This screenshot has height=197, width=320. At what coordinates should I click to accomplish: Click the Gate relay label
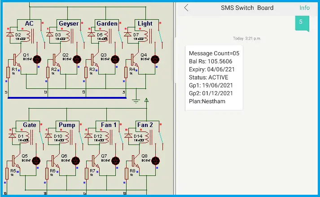point(29,125)
